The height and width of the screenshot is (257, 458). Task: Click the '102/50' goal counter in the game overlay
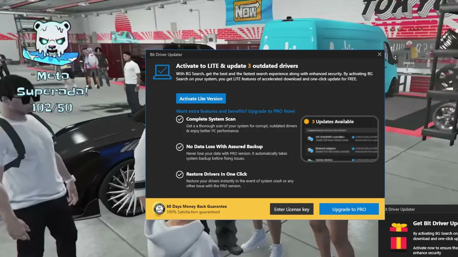pyautogui.click(x=52, y=107)
